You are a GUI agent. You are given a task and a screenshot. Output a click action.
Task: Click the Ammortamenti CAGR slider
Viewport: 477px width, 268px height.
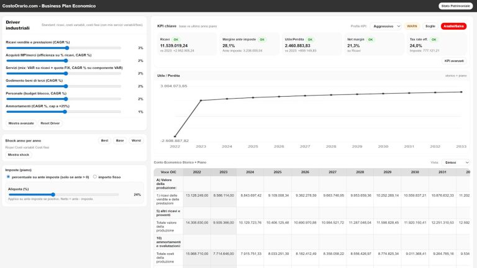(65, 112)
